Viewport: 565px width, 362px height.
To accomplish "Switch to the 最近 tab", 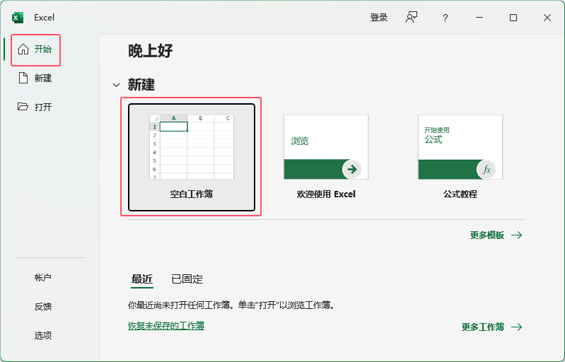I will [142, 279].
